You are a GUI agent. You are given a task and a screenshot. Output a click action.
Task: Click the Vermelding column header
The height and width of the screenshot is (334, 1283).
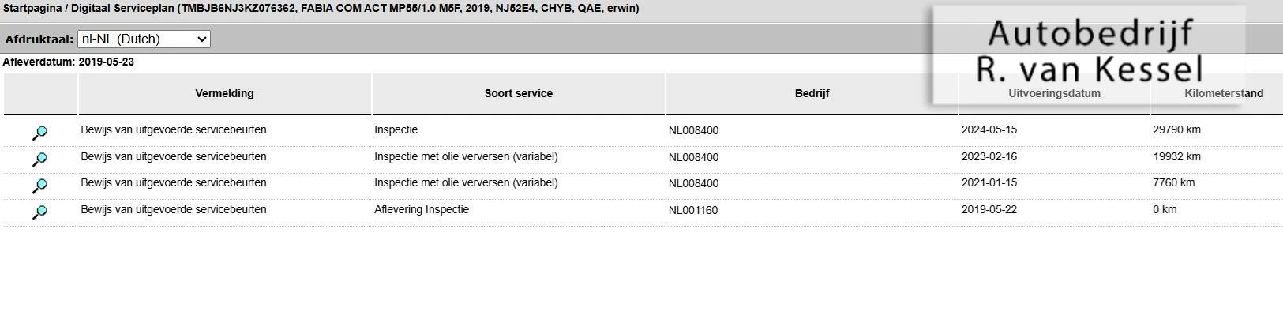click(x=225, y=93)
